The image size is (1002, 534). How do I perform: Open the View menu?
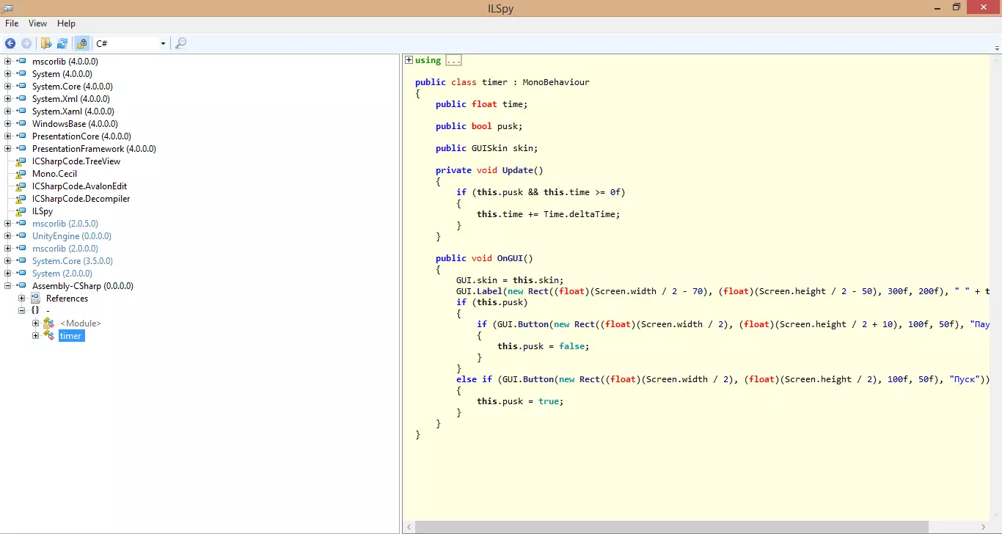(37, 23)
